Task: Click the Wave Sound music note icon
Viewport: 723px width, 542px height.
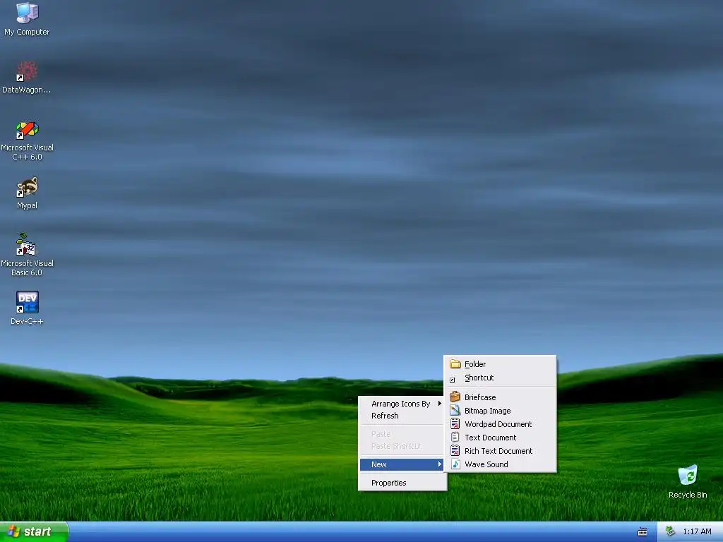Action: pyautogui.click(x=455, y=464)
